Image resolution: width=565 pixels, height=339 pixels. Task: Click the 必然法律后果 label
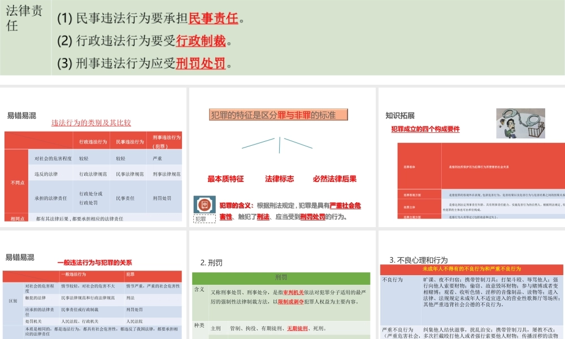[334, 179]
